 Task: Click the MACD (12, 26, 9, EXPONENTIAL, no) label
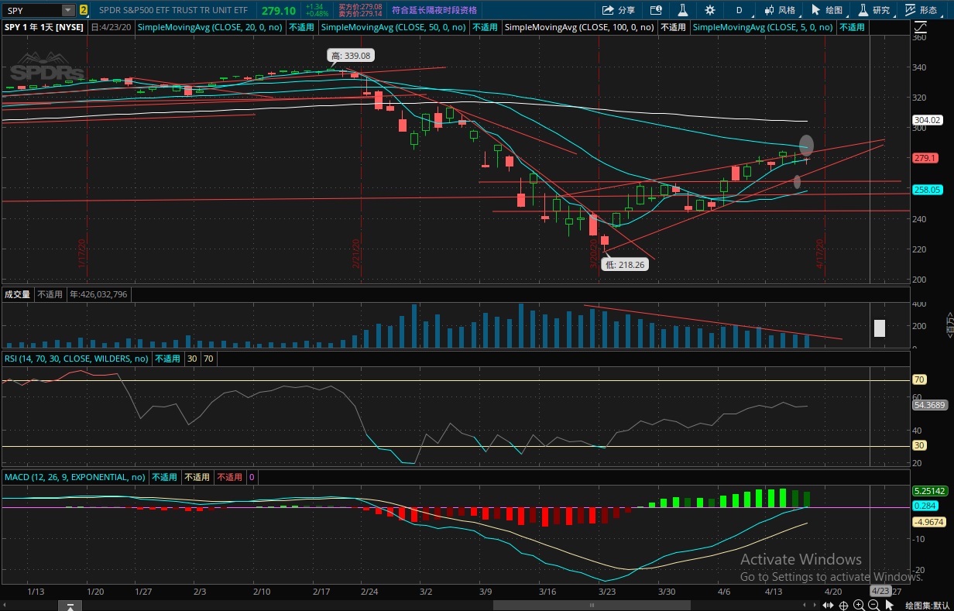point(75,477)
